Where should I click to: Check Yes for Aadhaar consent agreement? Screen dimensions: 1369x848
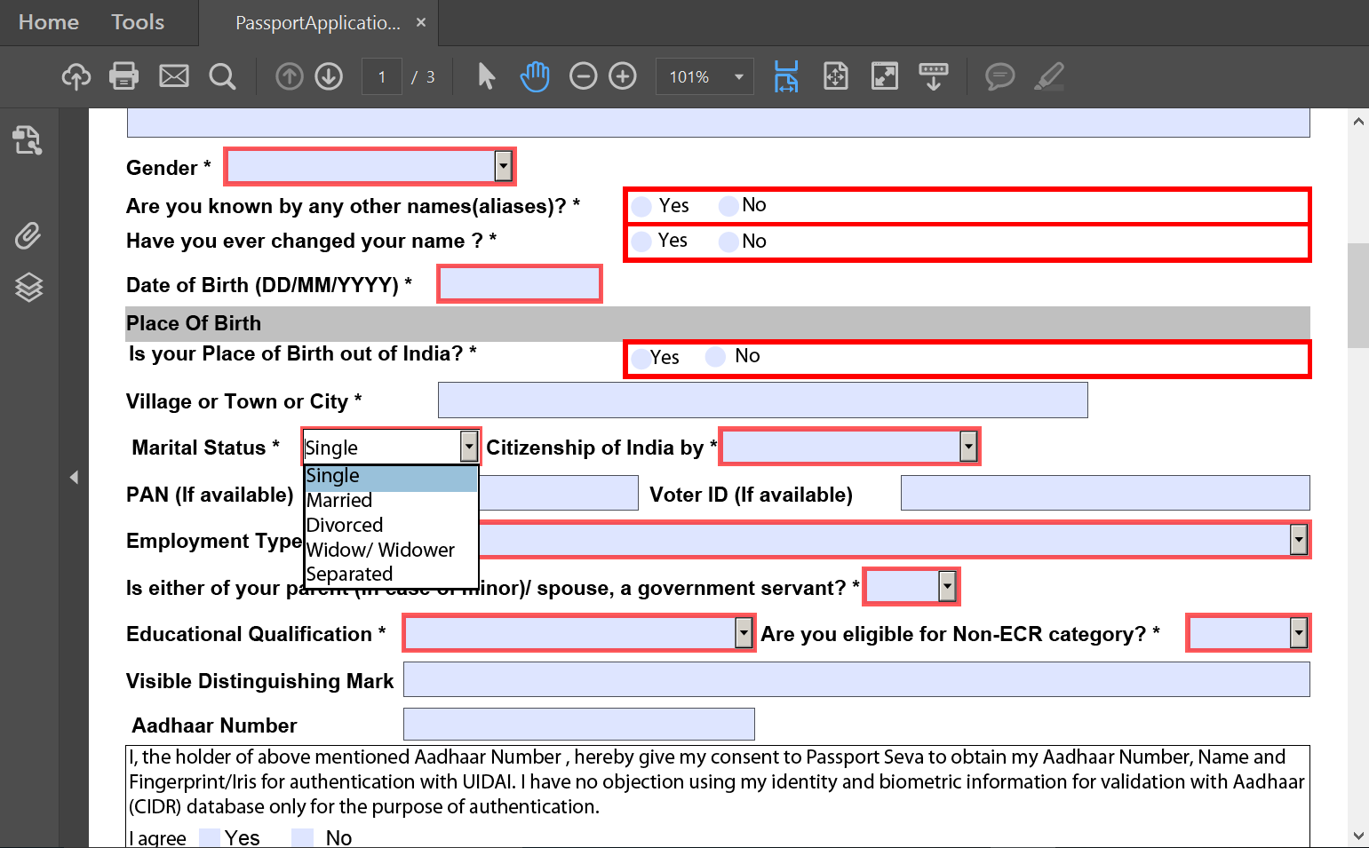pyautogui.click(x=210, y=837)
